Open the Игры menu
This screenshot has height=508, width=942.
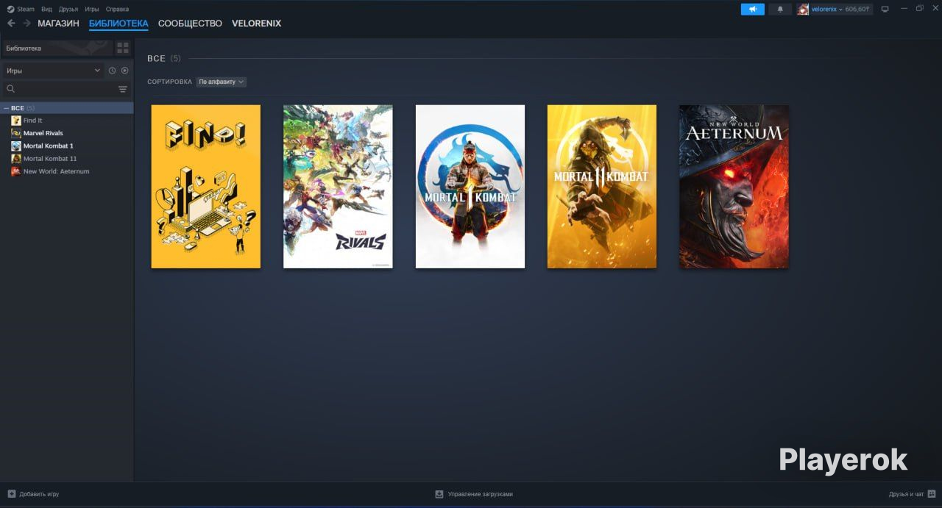[92, 10]
